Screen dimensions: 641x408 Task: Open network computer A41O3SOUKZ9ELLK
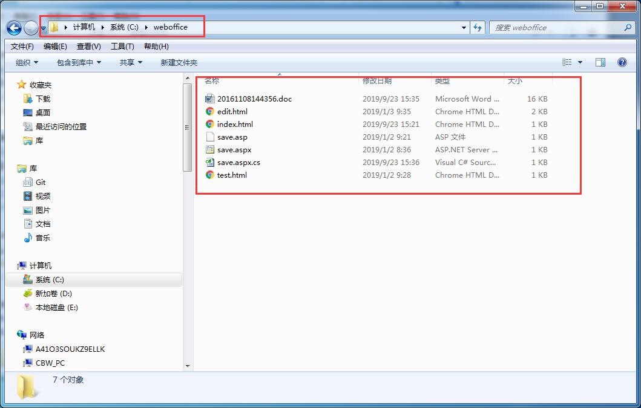(x=70, y=349)
